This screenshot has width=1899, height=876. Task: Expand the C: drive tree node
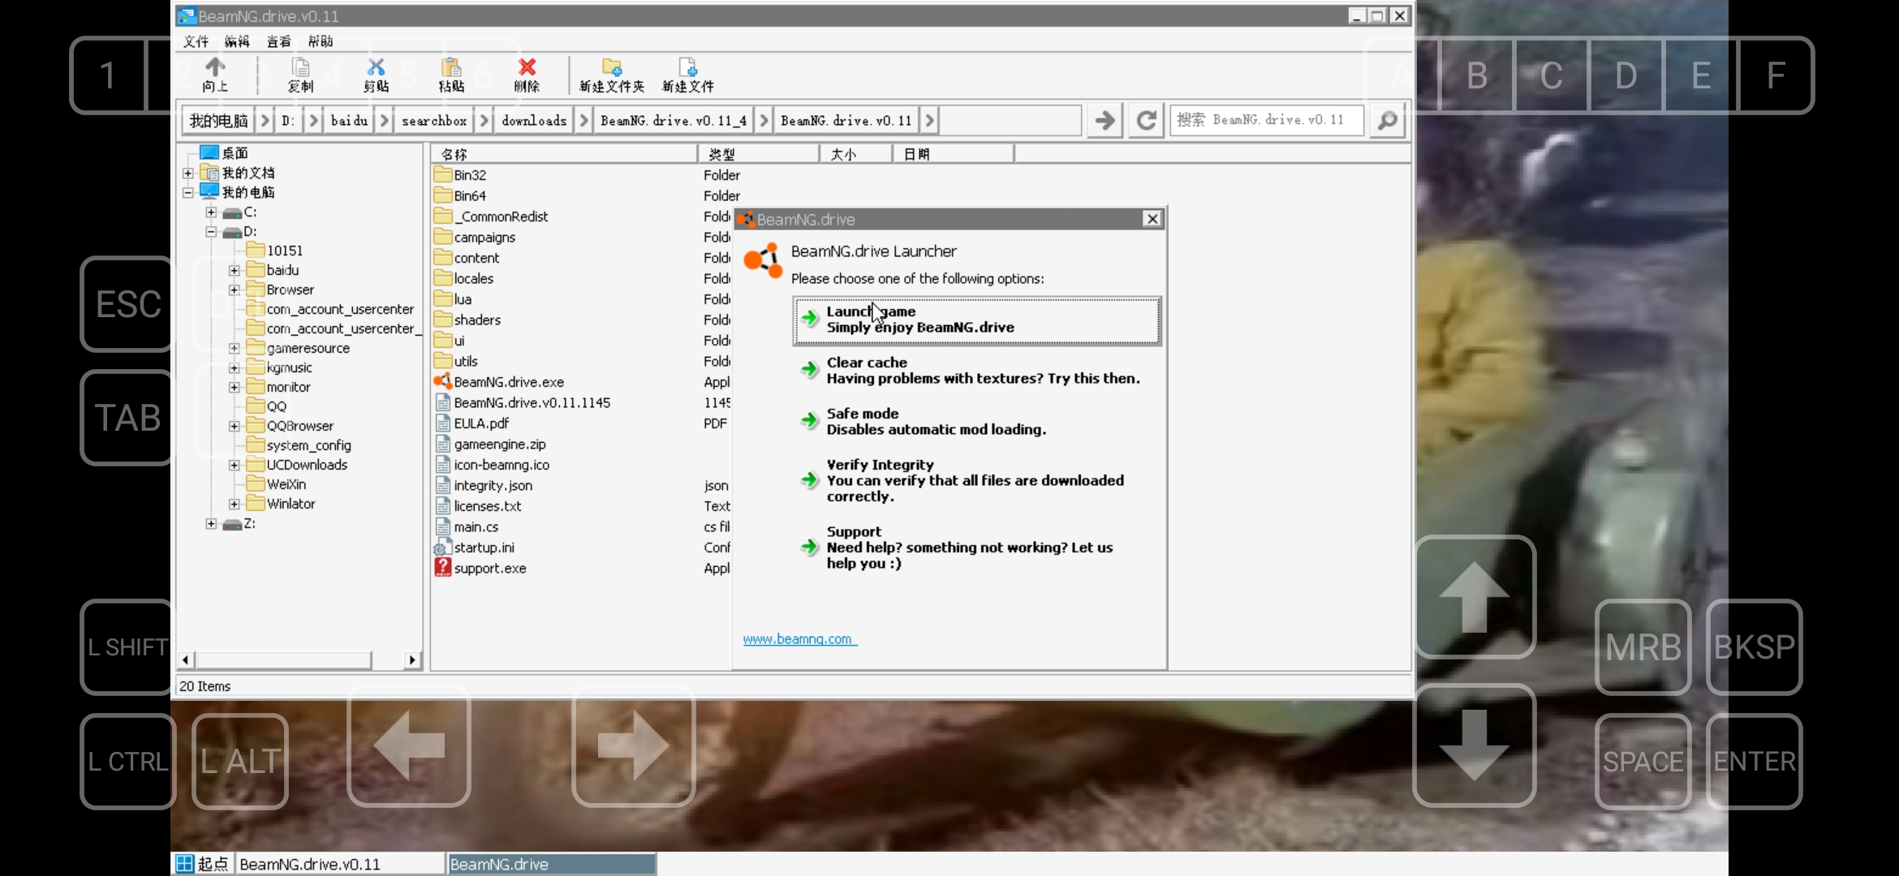pyautogui.click(x=211, y=213)
